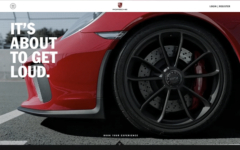240x150 pixels.
Task: Click the "It's About To Get Loud." headline
Action: point(34,50)
